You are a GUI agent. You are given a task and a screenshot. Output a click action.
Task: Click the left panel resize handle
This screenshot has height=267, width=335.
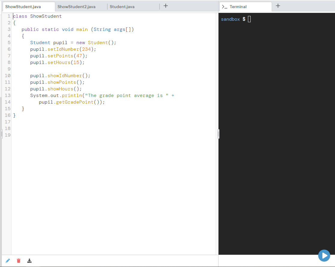click(1, 134)
